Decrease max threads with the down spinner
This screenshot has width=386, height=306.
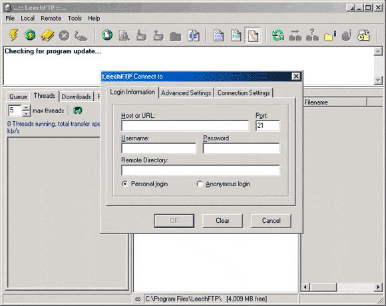[26, 114]
